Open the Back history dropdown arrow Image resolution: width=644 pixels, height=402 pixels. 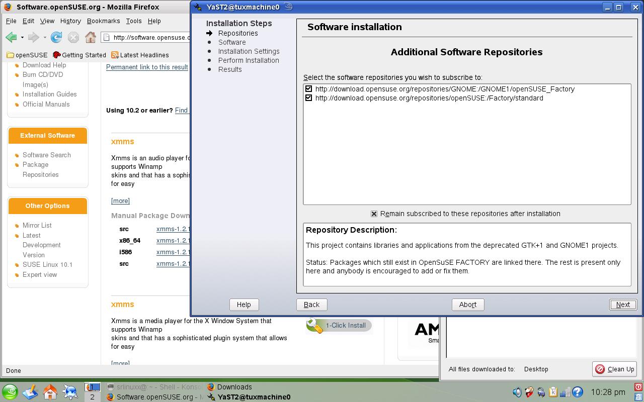point(22,37)
